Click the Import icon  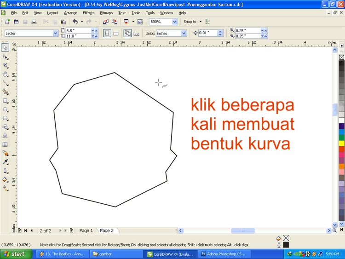pyautogui.click(x=106, y=22)
